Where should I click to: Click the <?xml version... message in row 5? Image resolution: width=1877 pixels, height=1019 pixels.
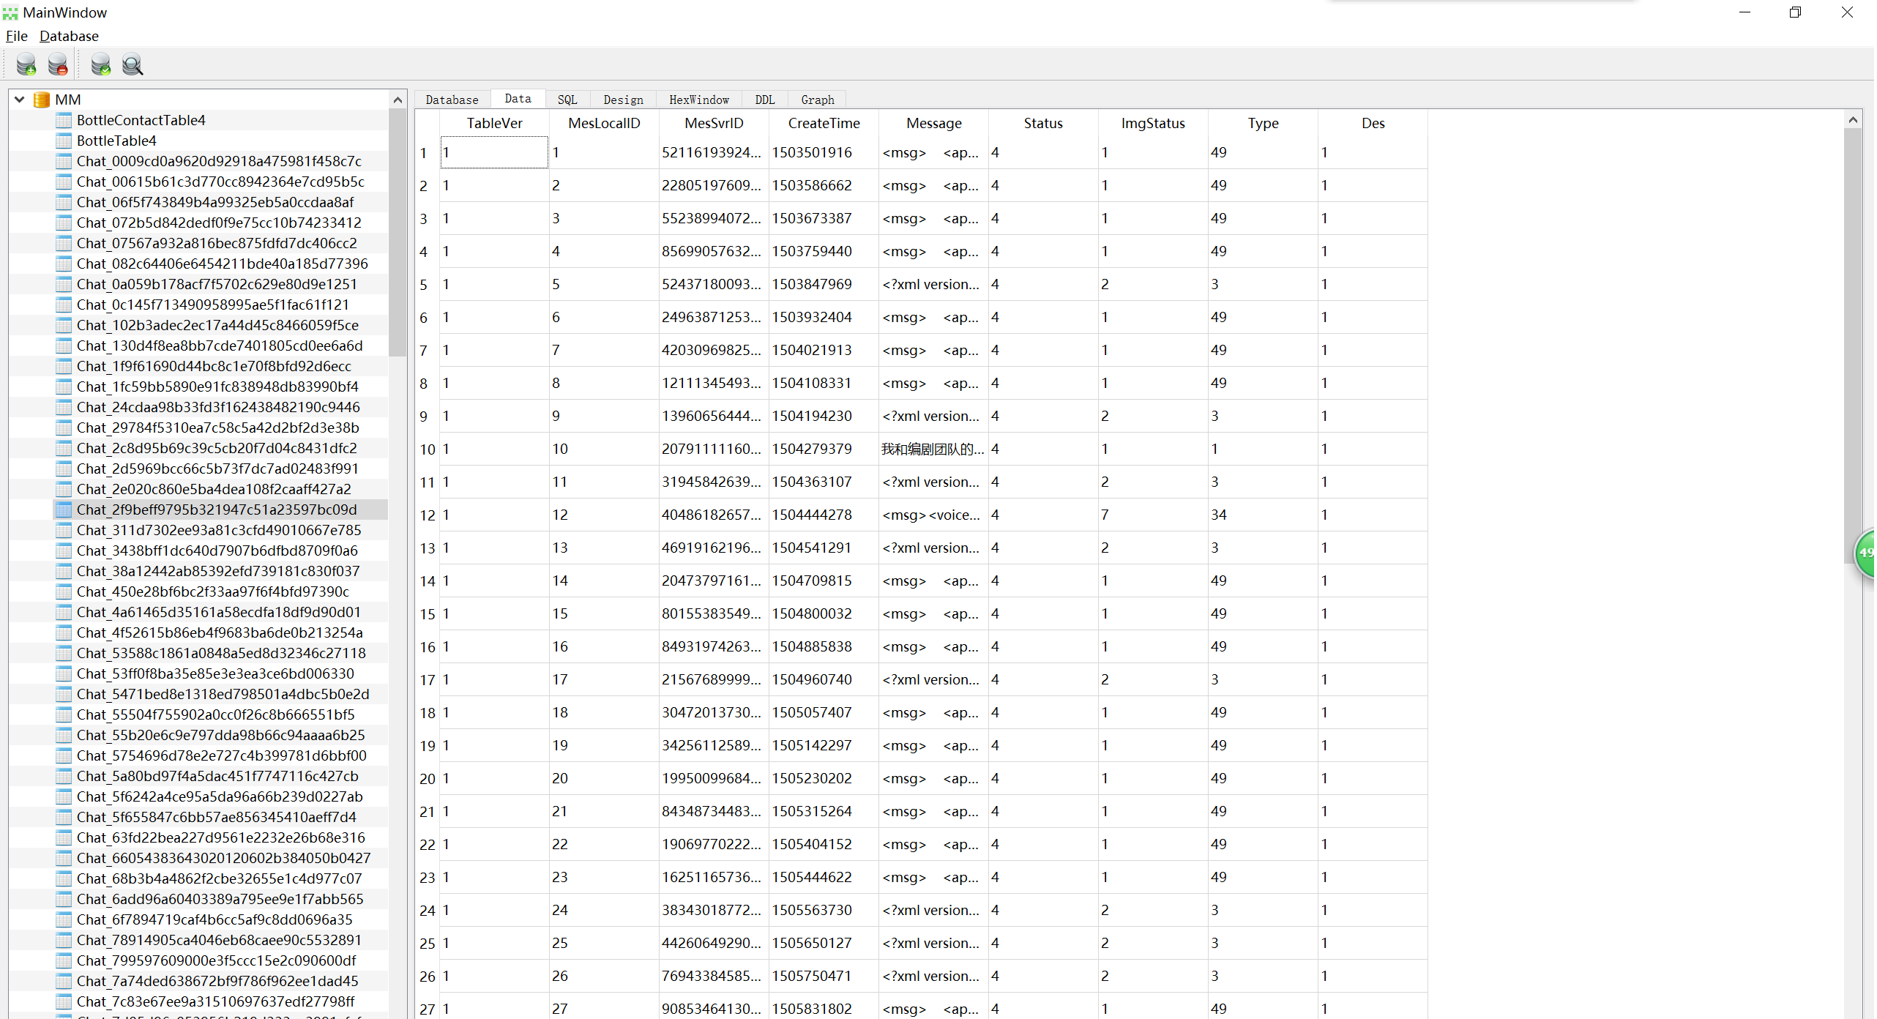click(x=934, y=284)
